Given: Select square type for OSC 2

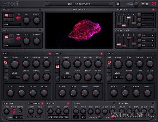Looking at the screenshot, I should click(x=58, y=75).
